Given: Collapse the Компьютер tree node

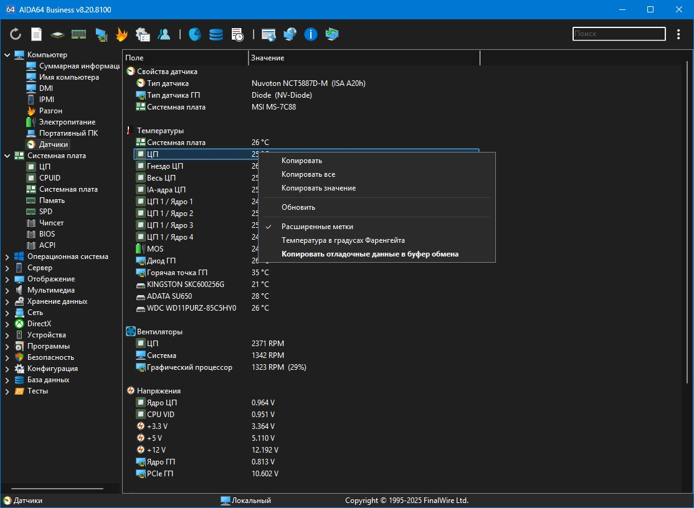Looking at the screenshot, I should coord(7,55).
